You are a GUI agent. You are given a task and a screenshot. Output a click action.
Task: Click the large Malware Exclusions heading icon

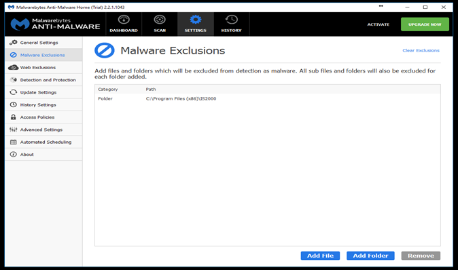pyautogui.click(x=104, y=50)
